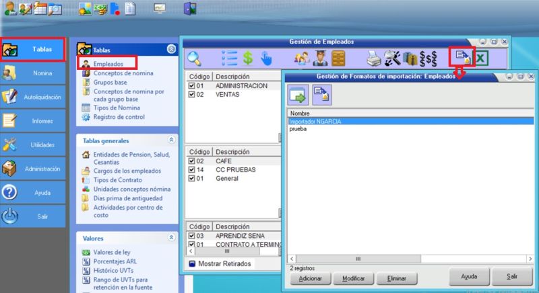539x293 pixels.
Task: Collapse the Valores section
Action: point(171,238)
